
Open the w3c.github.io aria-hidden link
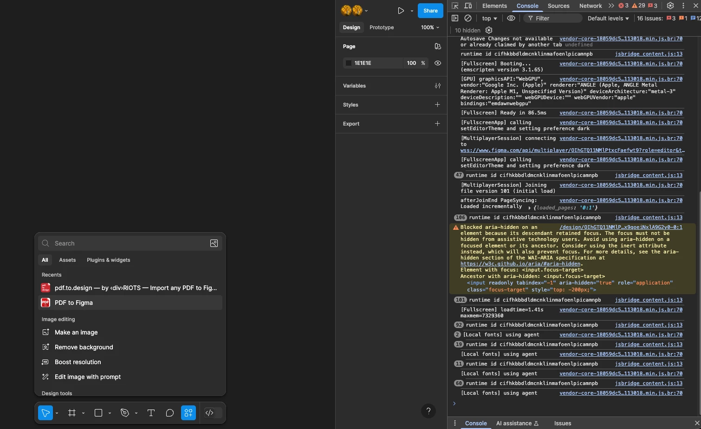[x=520, y=264]
